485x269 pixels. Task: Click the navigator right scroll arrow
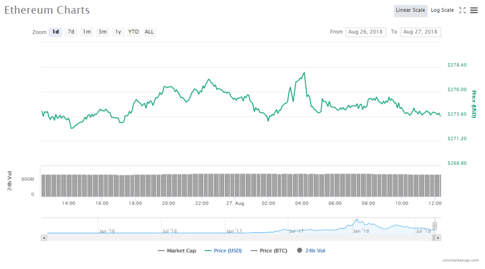438,238
